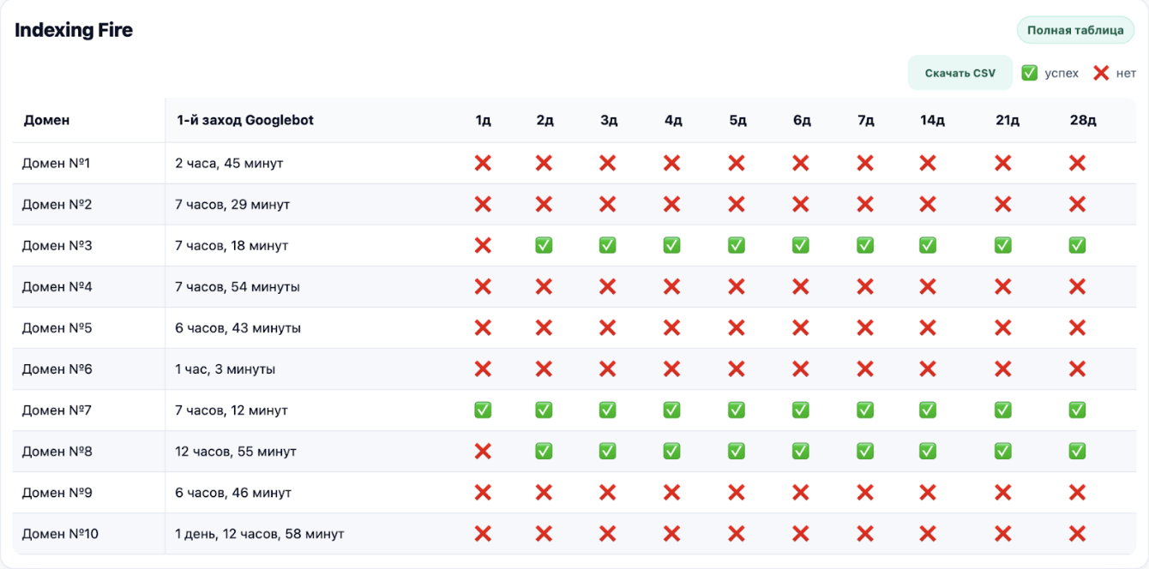Viewport: 1149px width, 569px height.
Task: Click the green успех legend checkmark icon
Action: coord(1030,73)
